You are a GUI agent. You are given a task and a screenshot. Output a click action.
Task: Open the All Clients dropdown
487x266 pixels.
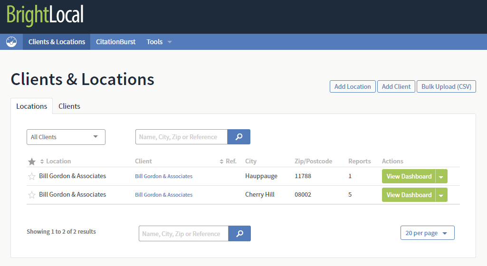66,137
